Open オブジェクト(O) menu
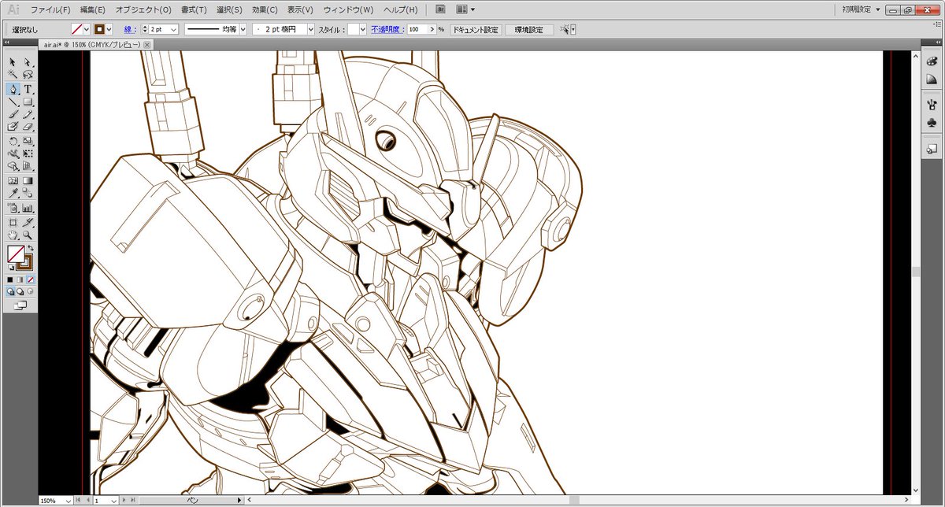Viewport: 945px width, 507px height. pos(143,9)
